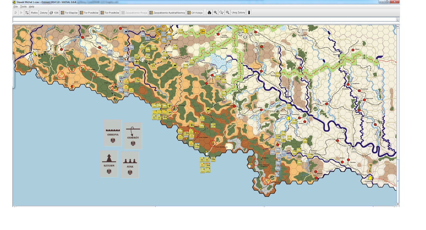Select the SZTURM assault card
426x230 pixels.
pos(109,164)
